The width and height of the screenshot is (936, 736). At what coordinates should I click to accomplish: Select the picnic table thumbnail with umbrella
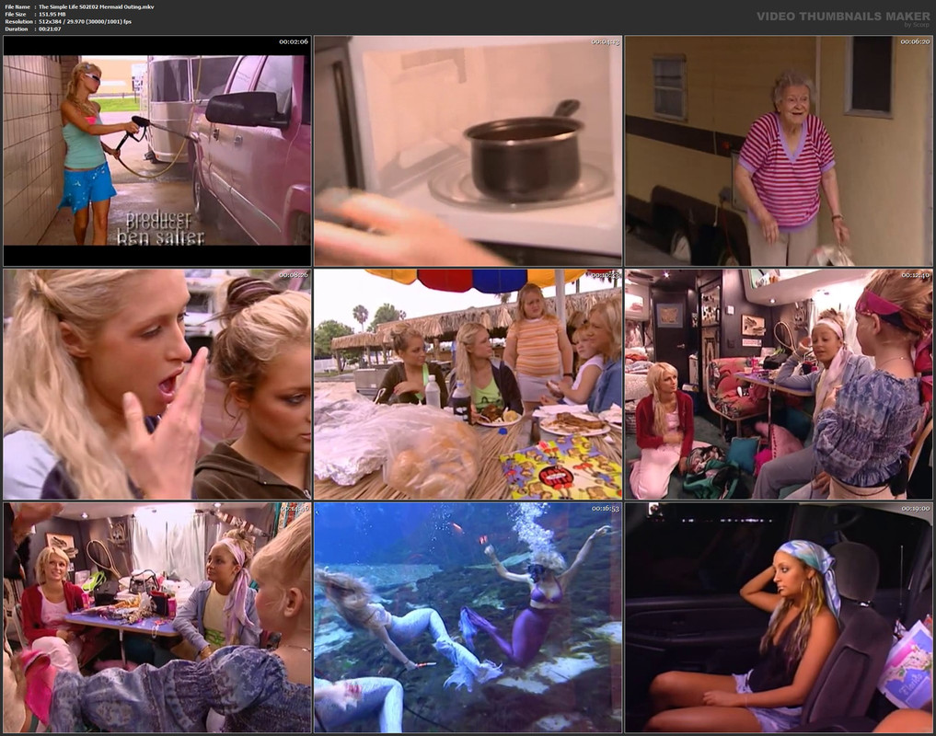coord(468,384)
